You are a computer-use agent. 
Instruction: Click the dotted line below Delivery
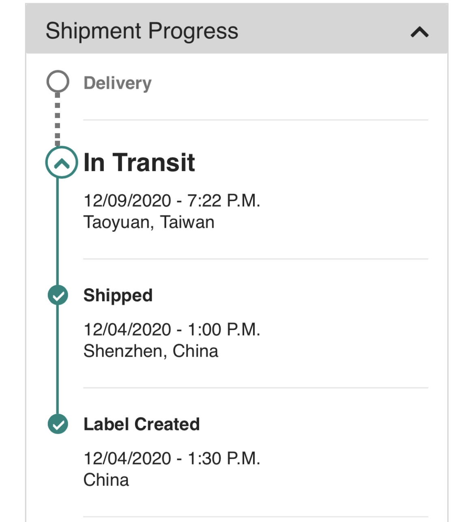tap(58, 120)
